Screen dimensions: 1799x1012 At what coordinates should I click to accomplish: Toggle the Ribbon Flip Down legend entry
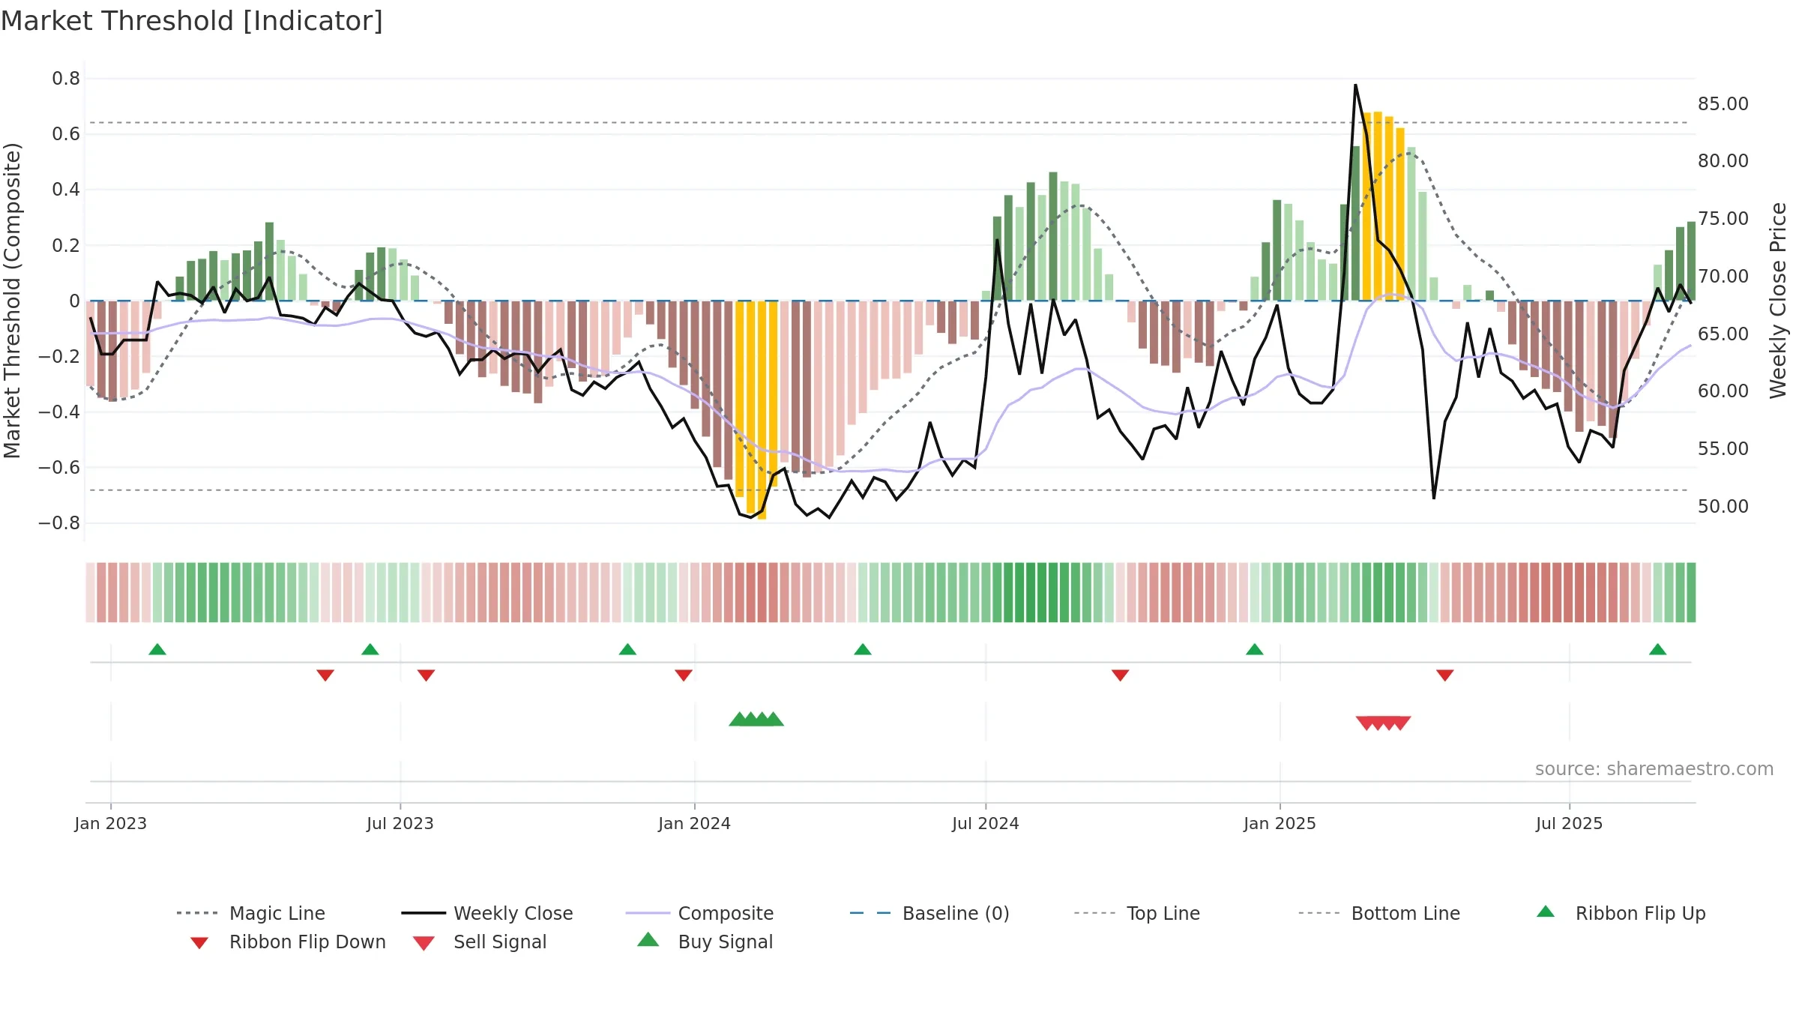pos(287,942)
